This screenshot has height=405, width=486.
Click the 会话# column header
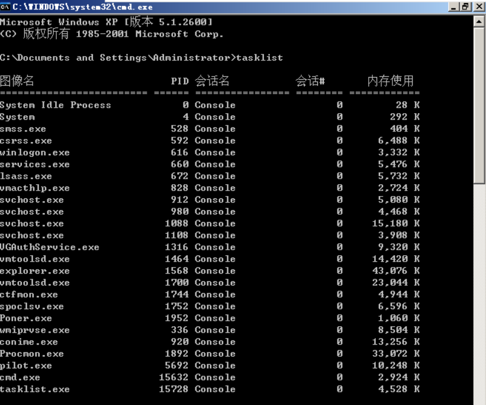[310, 81]
